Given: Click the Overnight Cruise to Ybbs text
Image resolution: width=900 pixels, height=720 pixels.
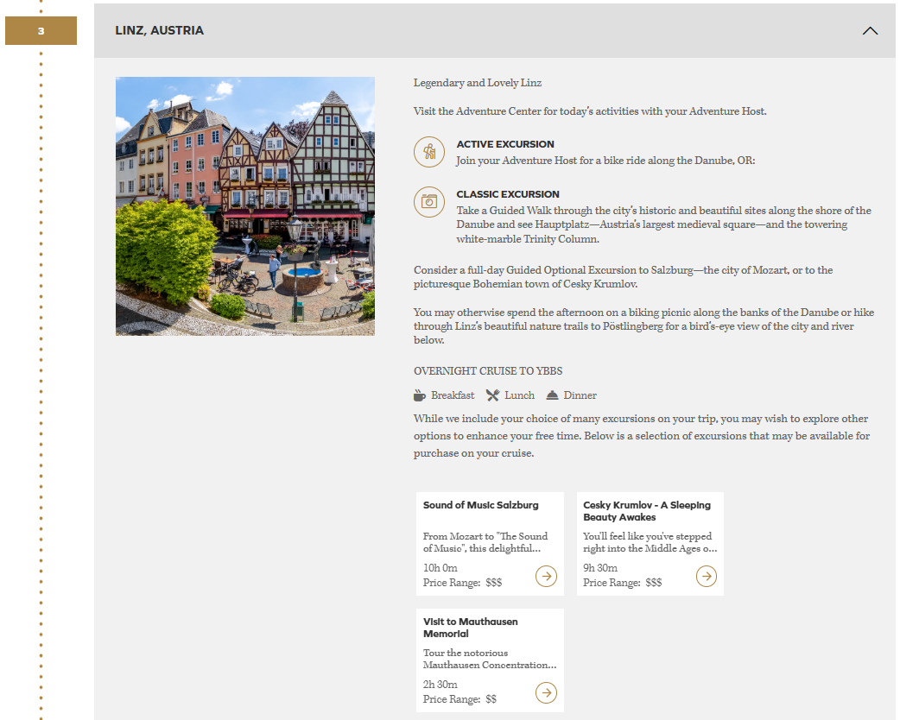Looking at the screenshot, I should [488, 371].
